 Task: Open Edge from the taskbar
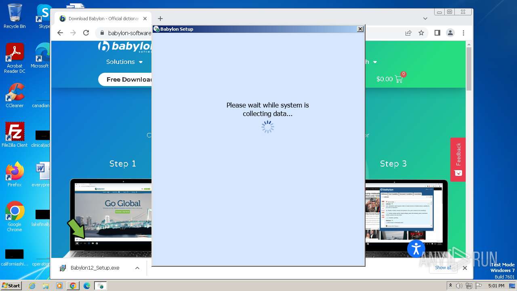tap(86, 286)
